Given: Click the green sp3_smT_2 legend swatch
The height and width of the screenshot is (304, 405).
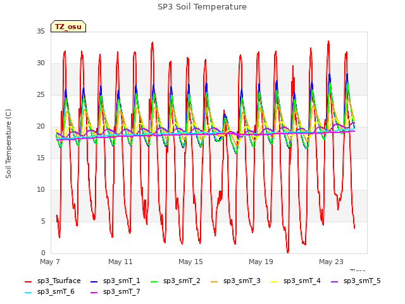Looking at the screenshot, I should (x=154, y=282).
